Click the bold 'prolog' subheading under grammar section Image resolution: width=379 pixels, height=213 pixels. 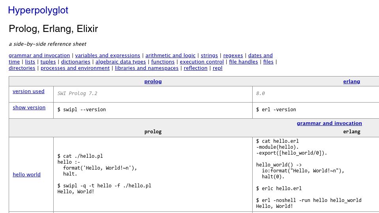pyautogui.click(x=153, y=132)
